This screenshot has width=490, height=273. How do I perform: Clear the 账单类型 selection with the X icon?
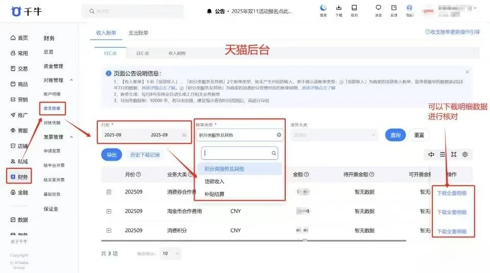[x=279, y=135]
